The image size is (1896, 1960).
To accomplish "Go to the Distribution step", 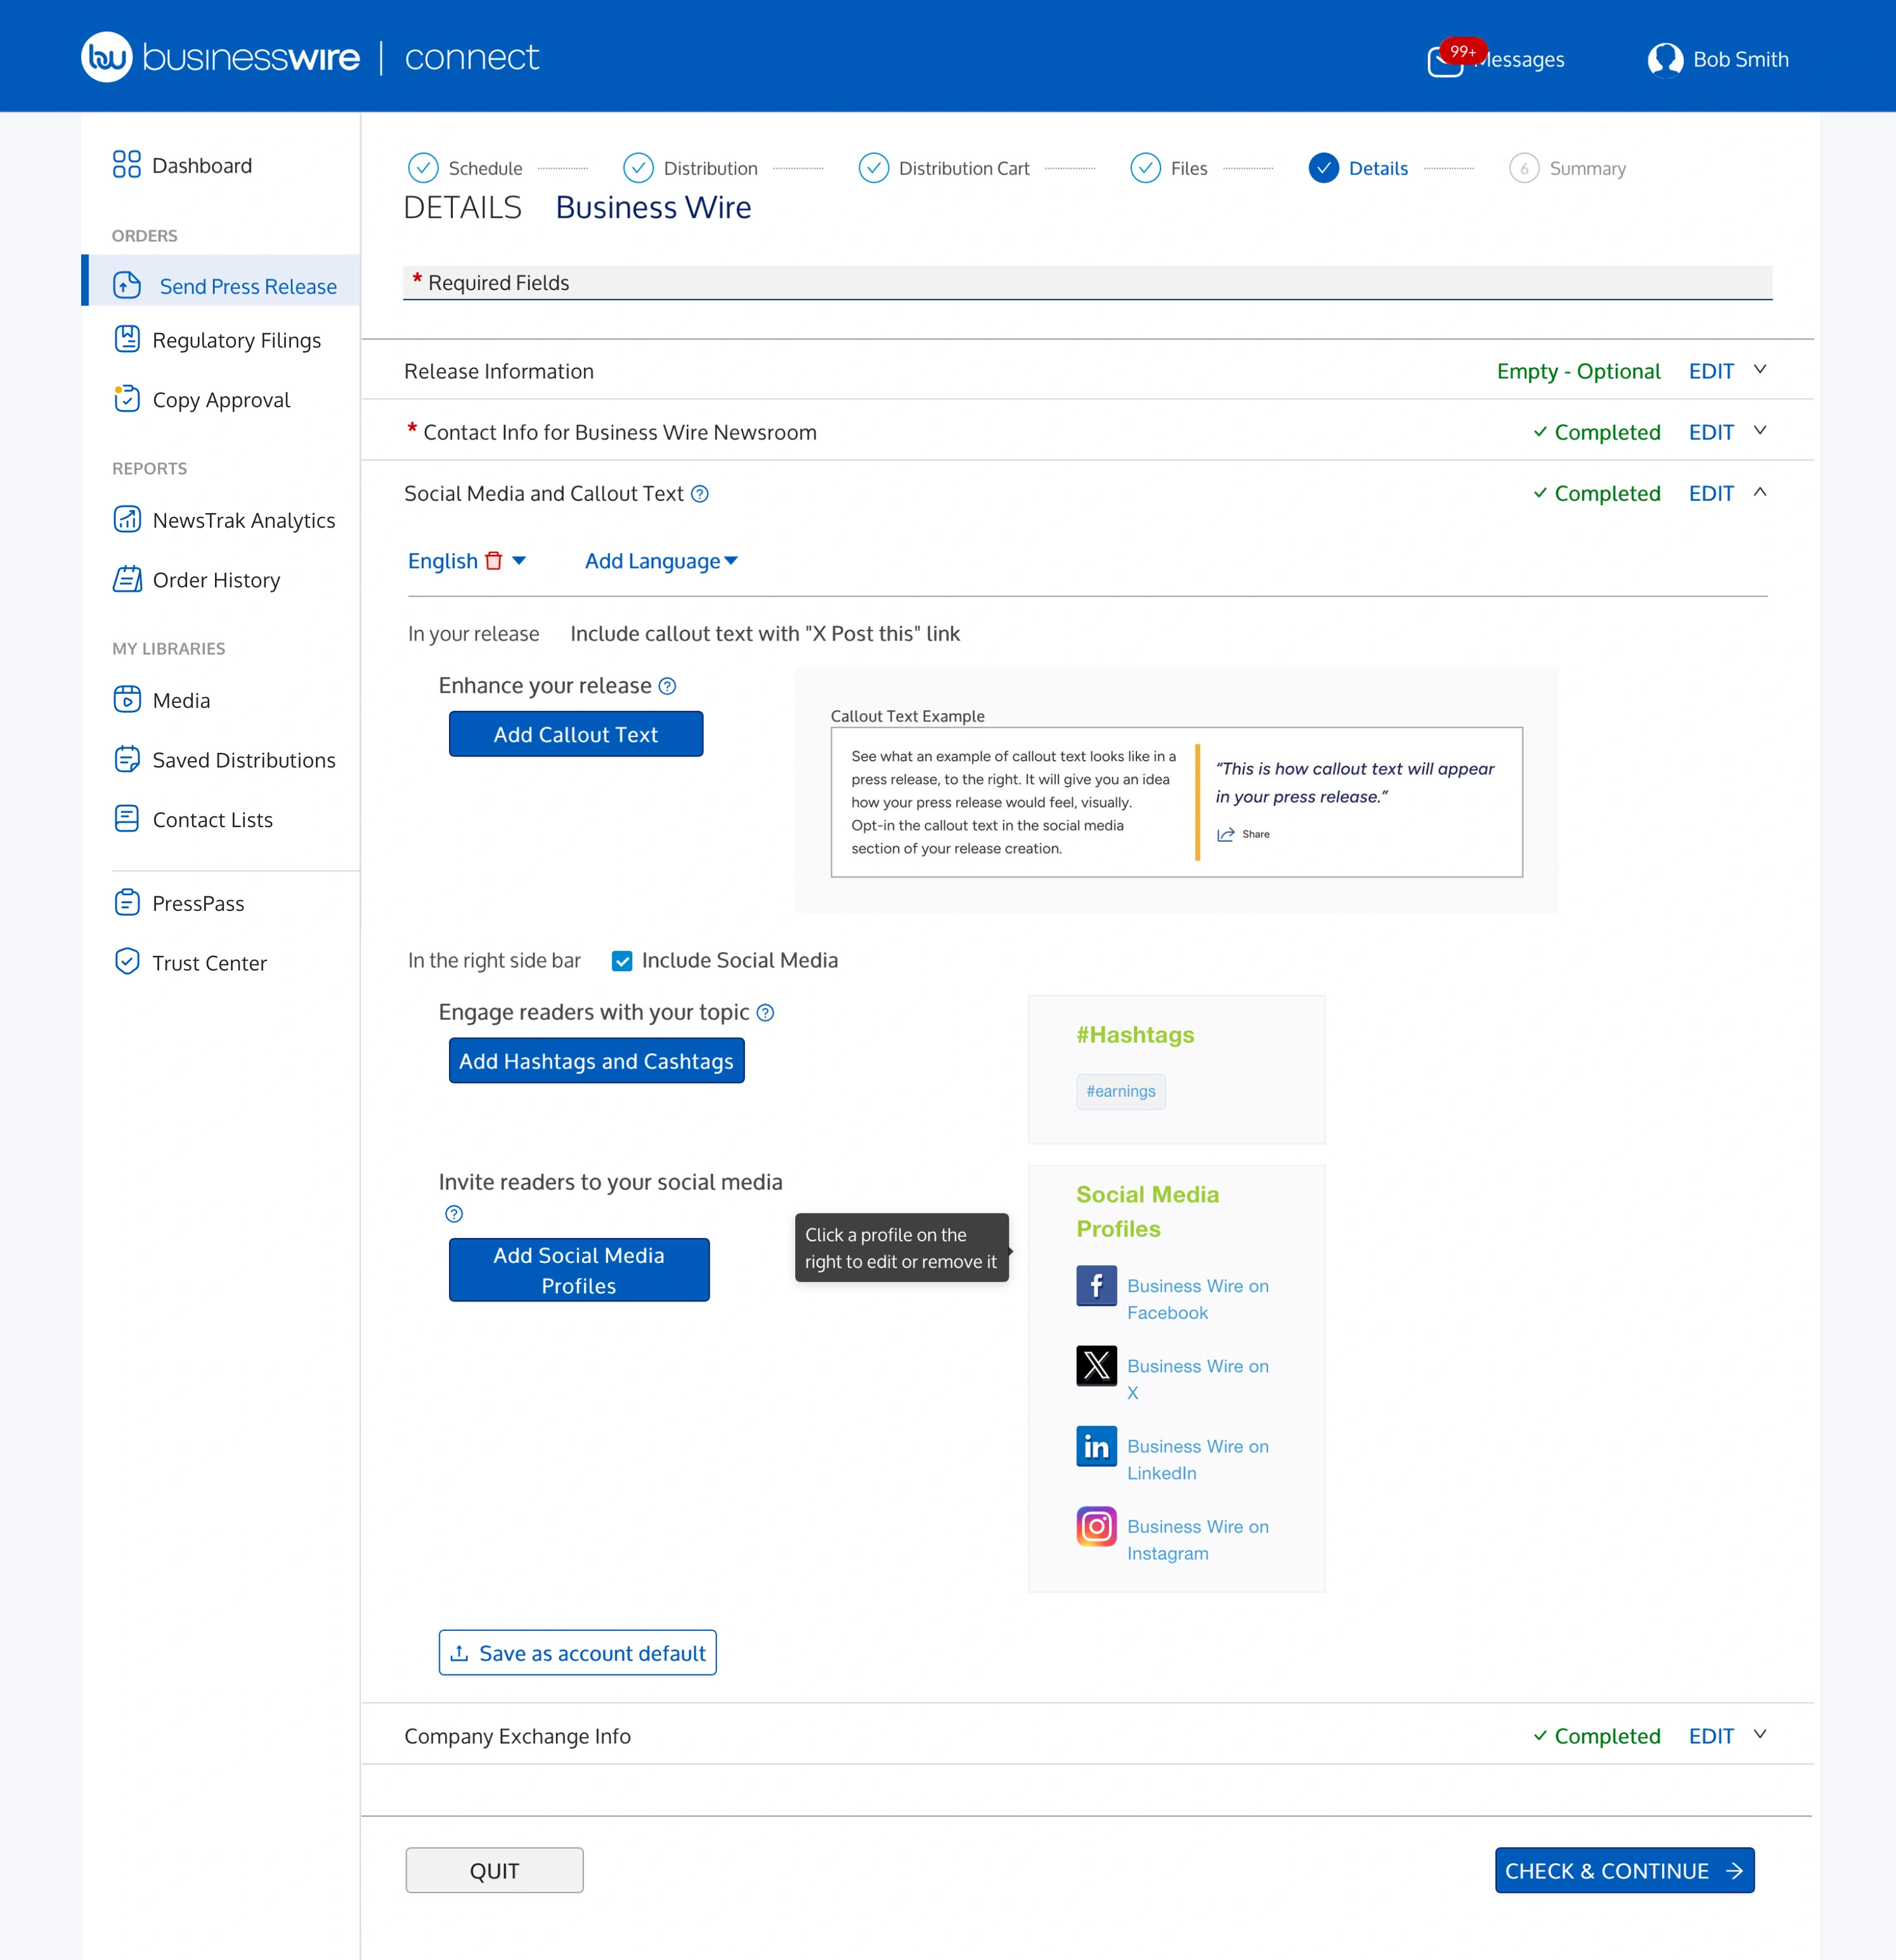I will click(690, 168).
